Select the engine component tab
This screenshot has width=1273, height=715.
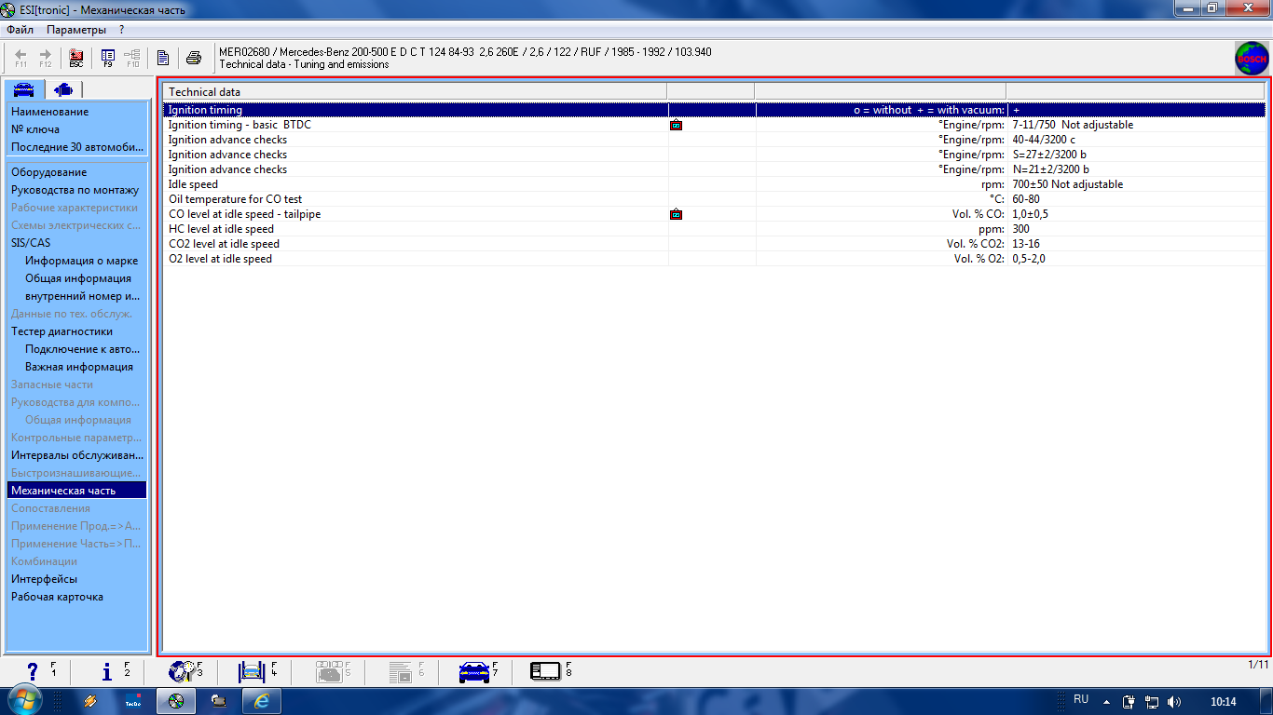tap(62, 89)
